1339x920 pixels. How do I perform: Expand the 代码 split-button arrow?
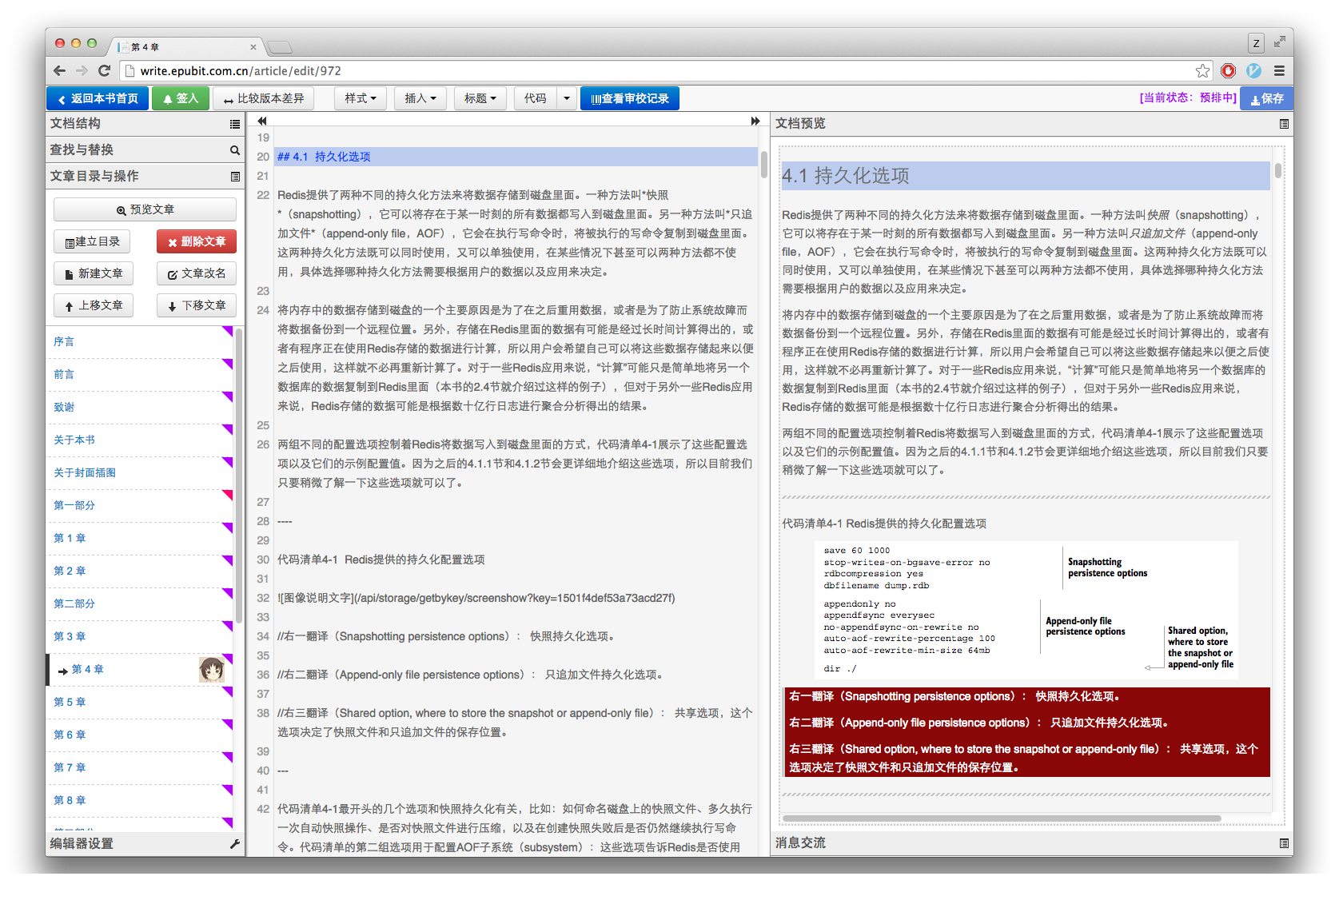(566, 98)
